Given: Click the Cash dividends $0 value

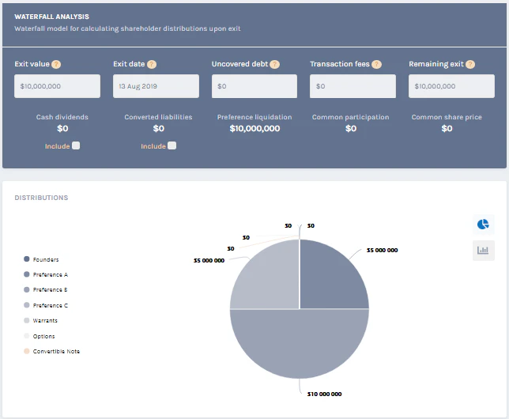Looking at the screenshot, I should (x=62, y=128).
